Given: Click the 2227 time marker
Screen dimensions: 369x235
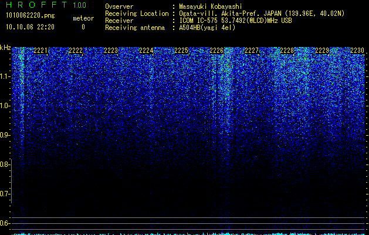Looking at the screenshot, I should tap(252, 51).
